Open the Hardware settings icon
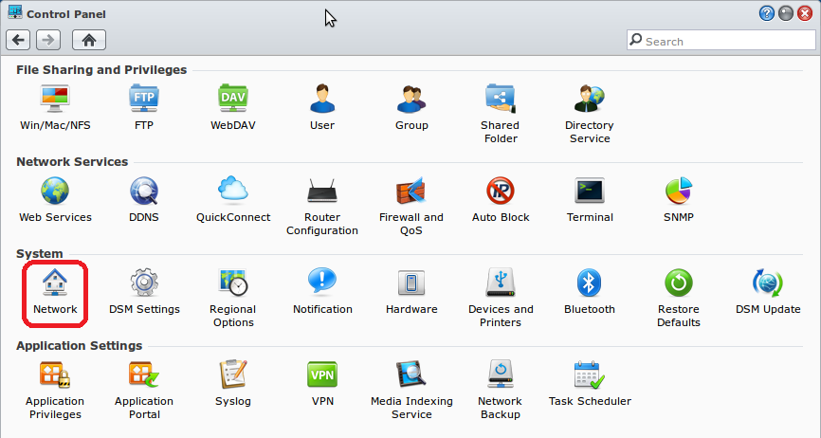This screenshot has height=438, width=821. (411, 283)
